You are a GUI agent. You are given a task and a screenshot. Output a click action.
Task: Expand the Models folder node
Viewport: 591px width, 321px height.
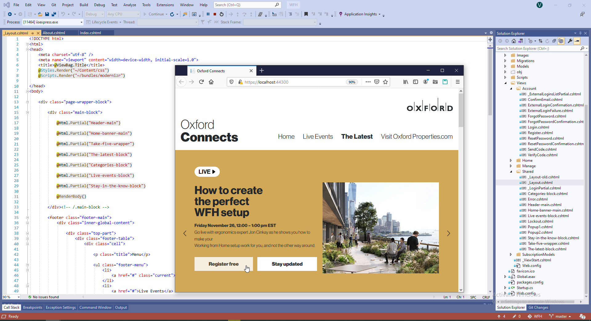click(505, 66)
